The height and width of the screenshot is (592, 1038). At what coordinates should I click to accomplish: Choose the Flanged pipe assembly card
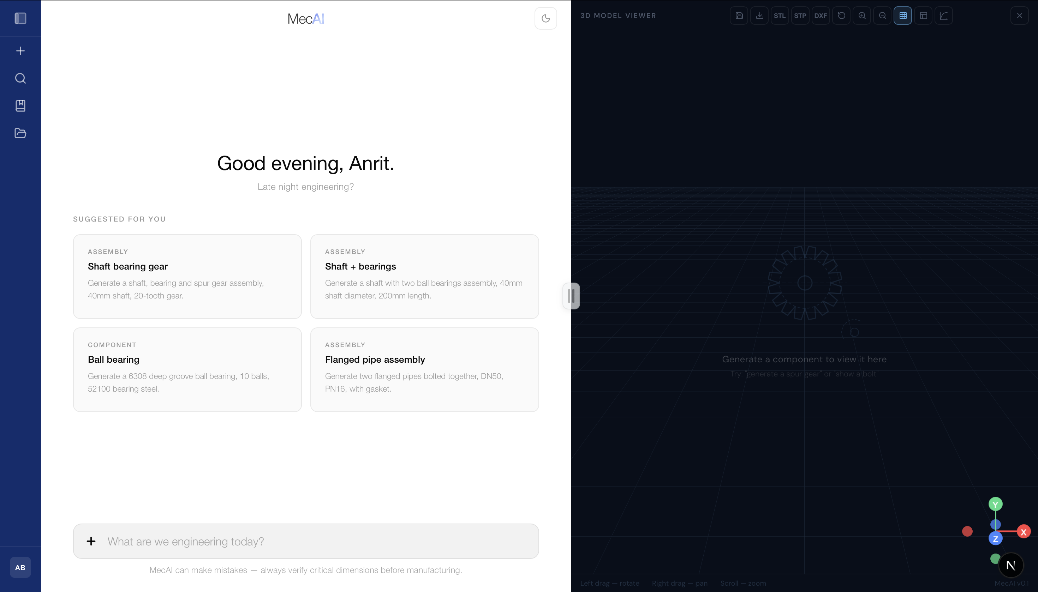(x=424, y=370)
